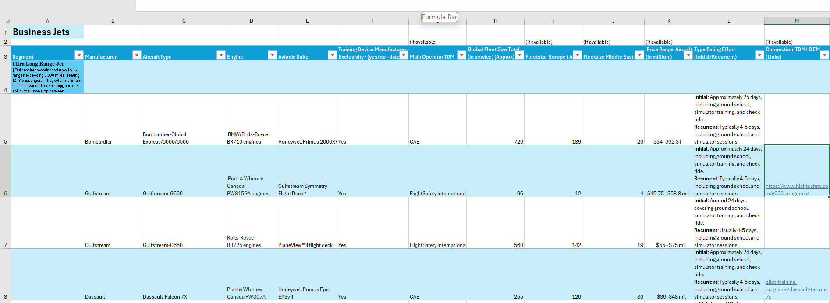Select row 8 header

[x=5, y=275]
